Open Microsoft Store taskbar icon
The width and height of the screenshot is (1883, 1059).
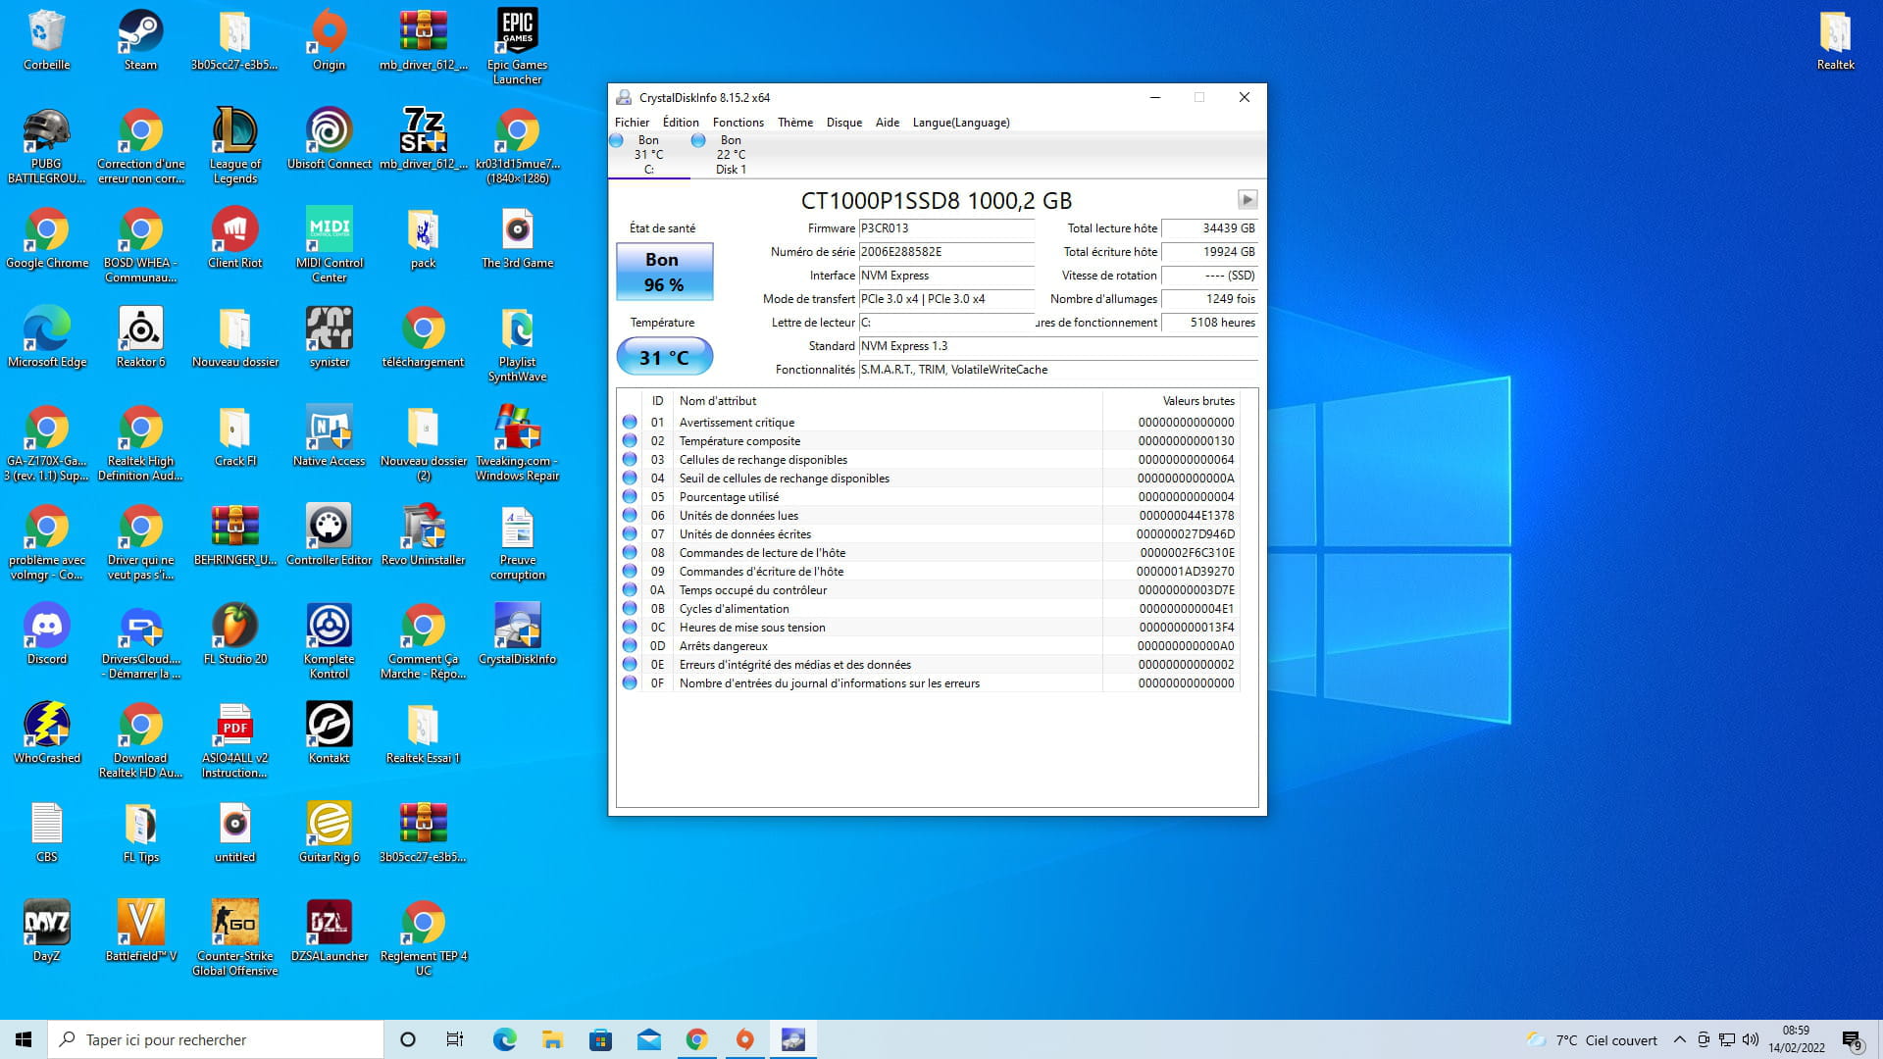[600, 1039]
